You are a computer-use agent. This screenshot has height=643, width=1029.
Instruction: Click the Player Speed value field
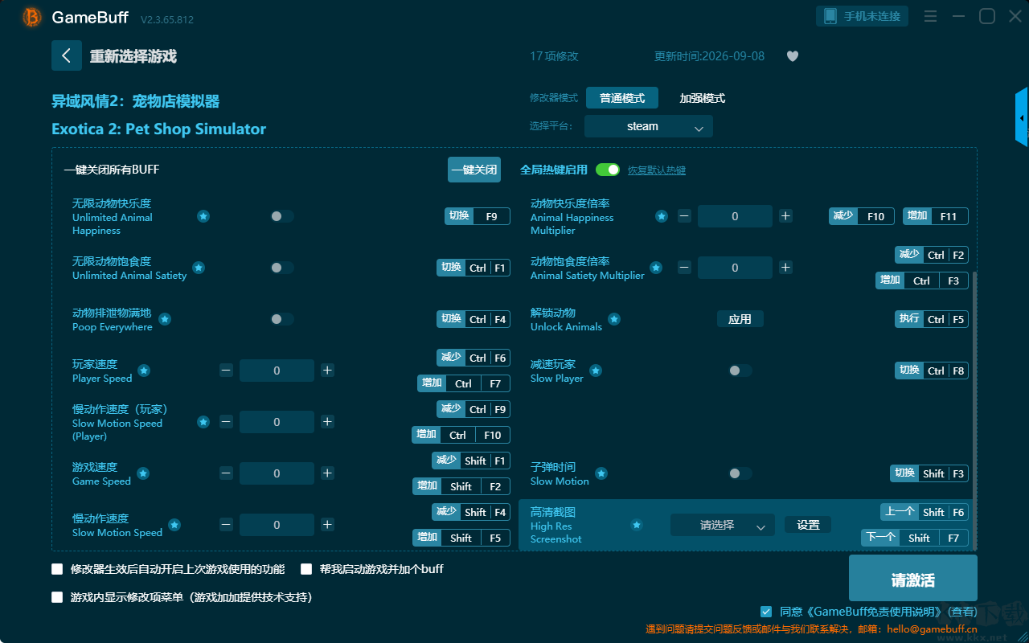[x=277, y=371]
